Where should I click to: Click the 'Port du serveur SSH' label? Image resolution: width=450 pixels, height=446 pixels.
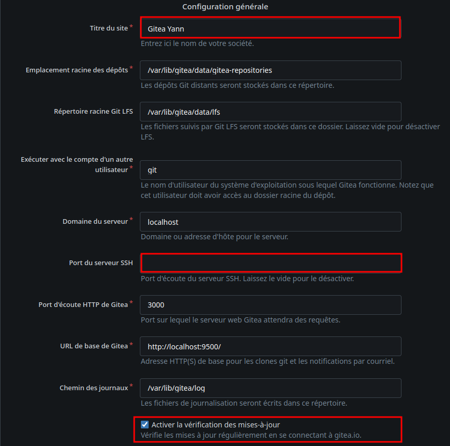coord(101,263)
